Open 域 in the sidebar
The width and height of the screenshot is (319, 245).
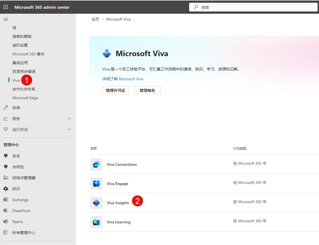[x=14, y=28]
